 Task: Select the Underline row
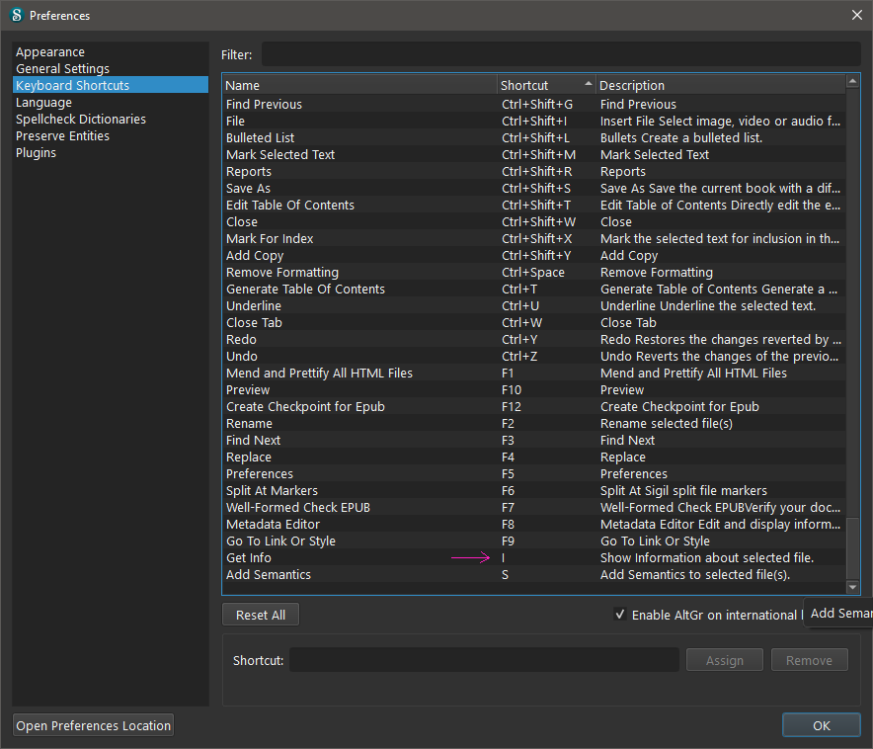pyautogui.click(x=534, y=305)
